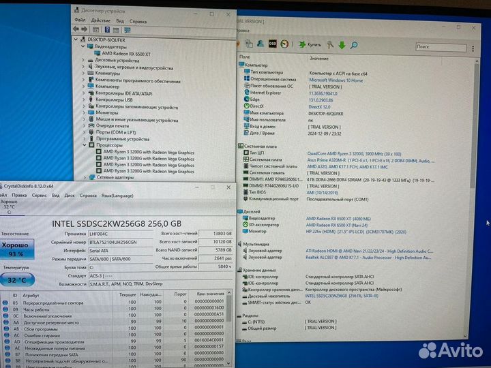Select AMD Radeon RX 6500 XT in device tree
The height and width of the screenshot is (368, 491).
pyautogui.click(x=127, y=53)
